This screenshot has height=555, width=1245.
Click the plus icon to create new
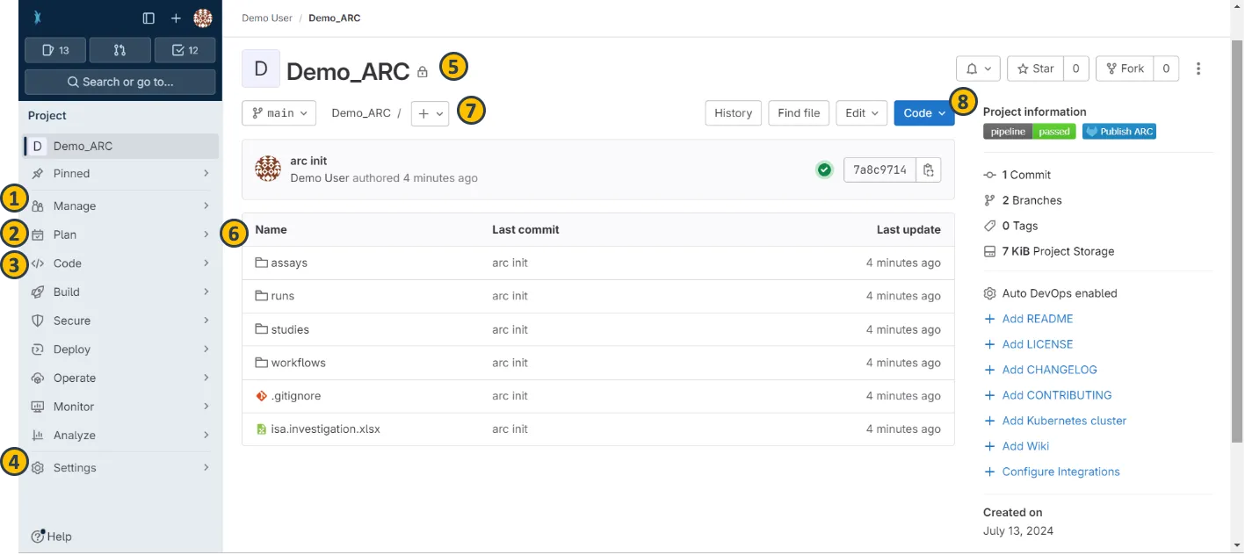[176, 18]
